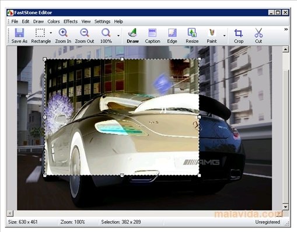The image size is (297, 232).
Task: Click the vertical scrollbar down arrow
Action: (285, 207)
